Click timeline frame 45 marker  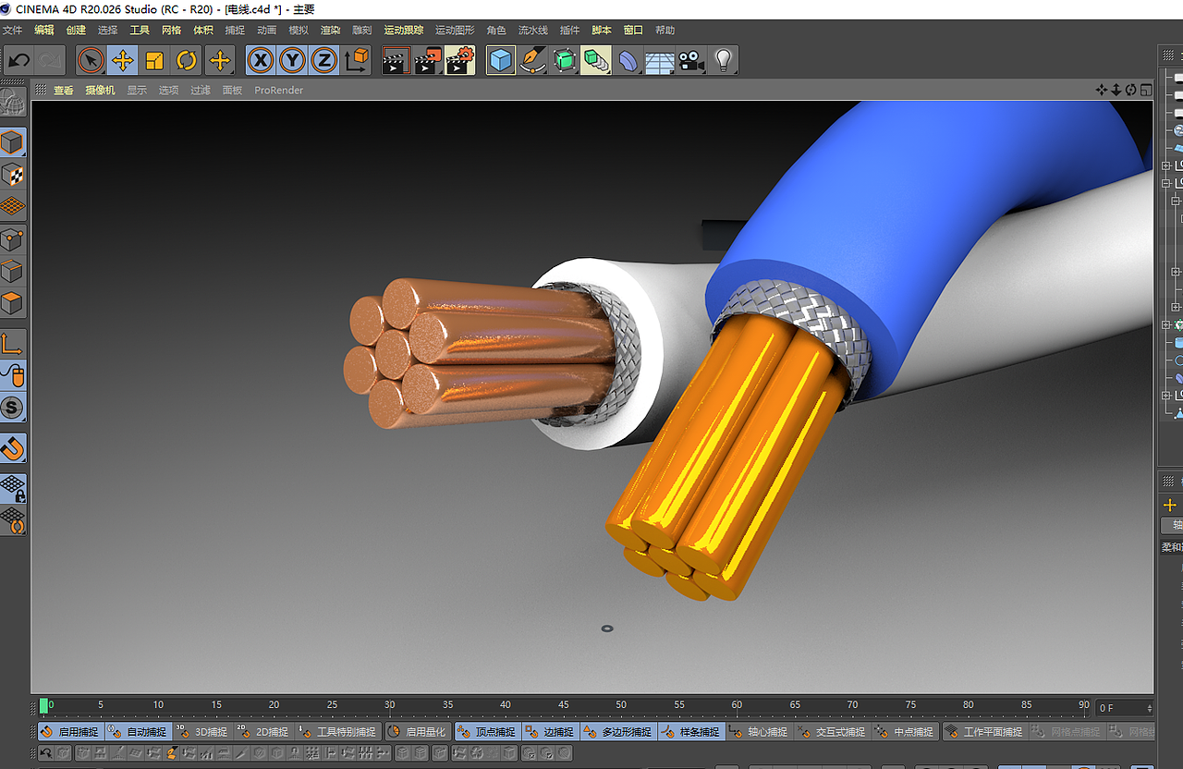coord(563,705)
